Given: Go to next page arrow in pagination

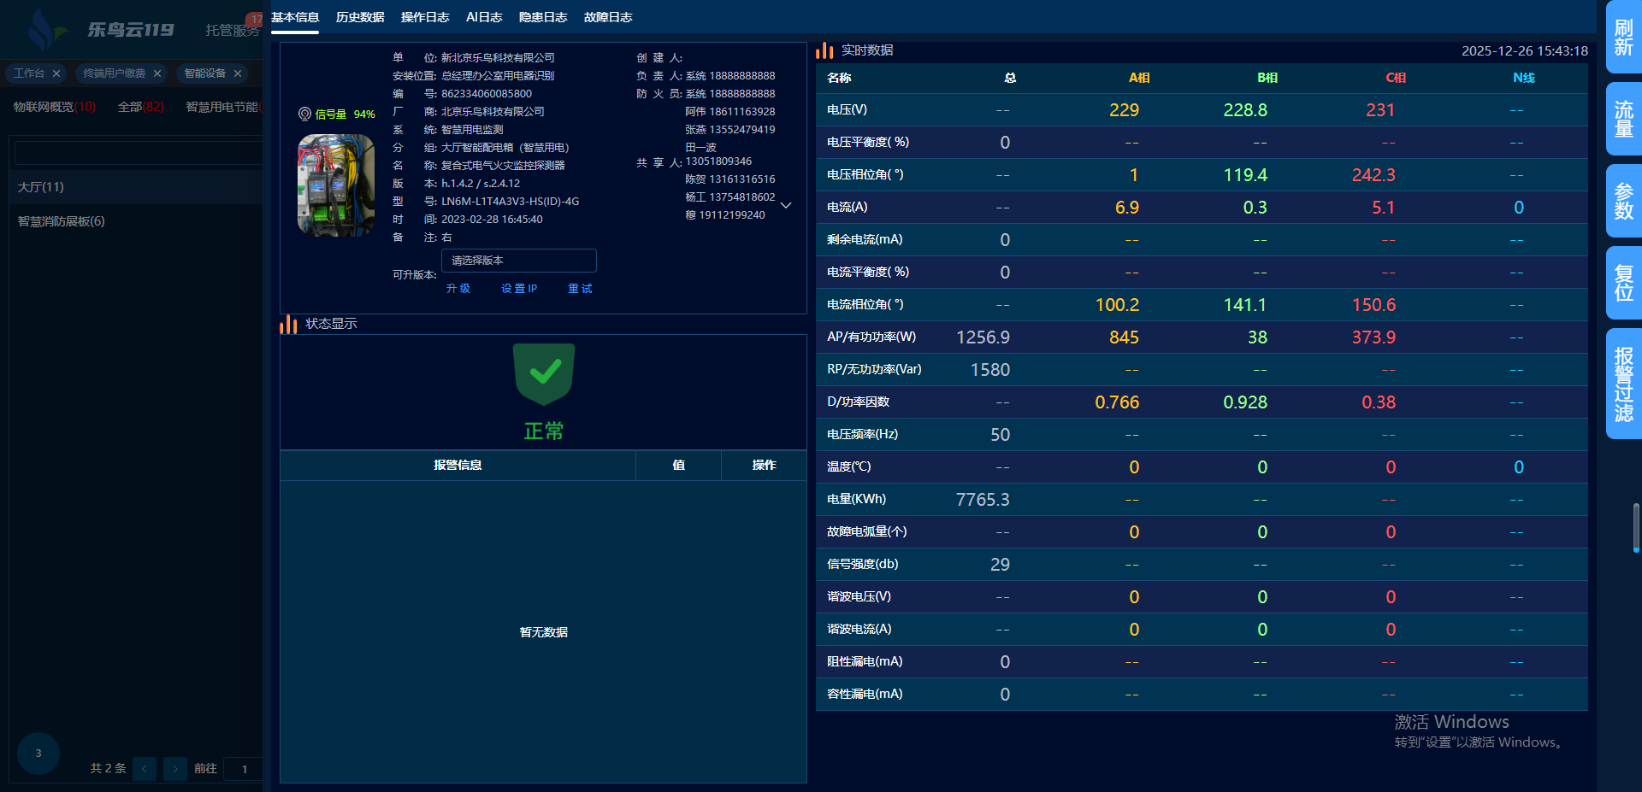Looking at the screenshot, I should tap(175, 768).
